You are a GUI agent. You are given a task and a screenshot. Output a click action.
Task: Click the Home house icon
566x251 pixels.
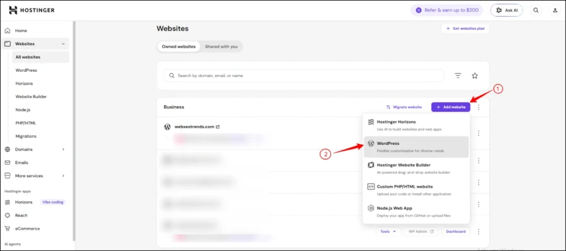pyautogui.click(x=8, y=31)
